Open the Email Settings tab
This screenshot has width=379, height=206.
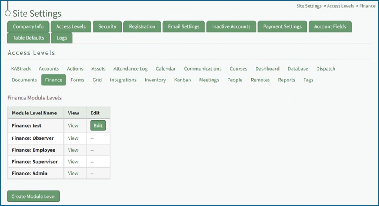click(x=183, y=27)
